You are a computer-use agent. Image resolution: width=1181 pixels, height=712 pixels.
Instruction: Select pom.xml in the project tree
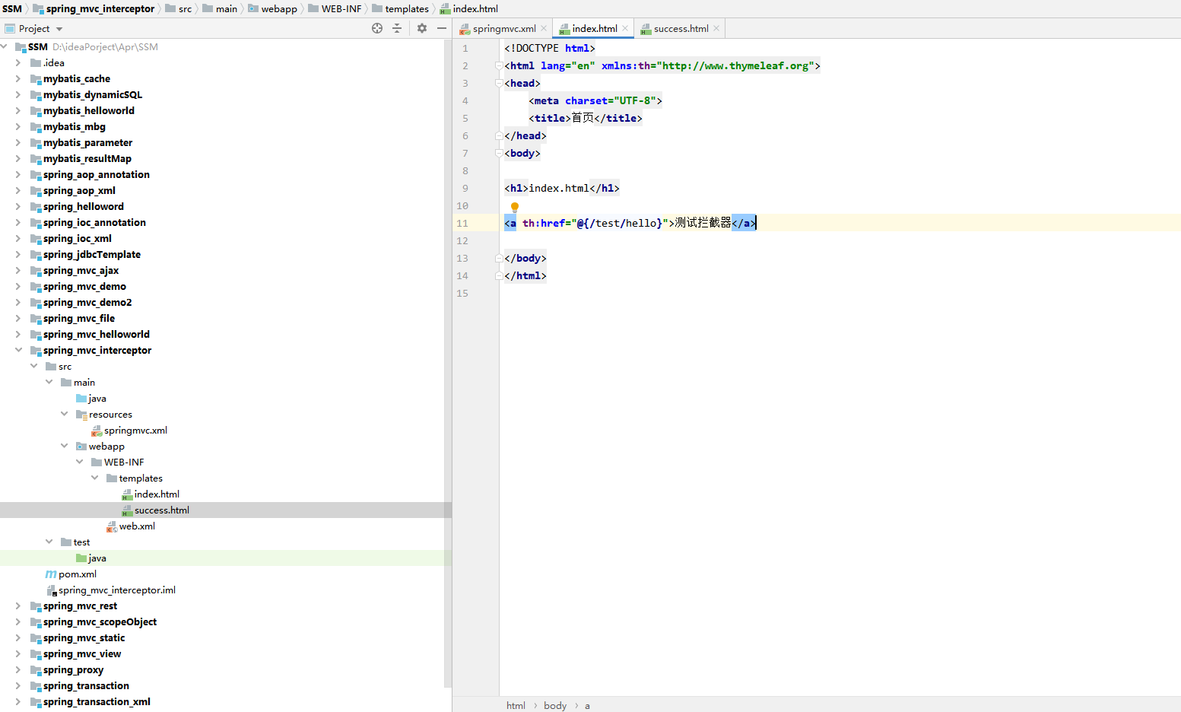(78, 574)
